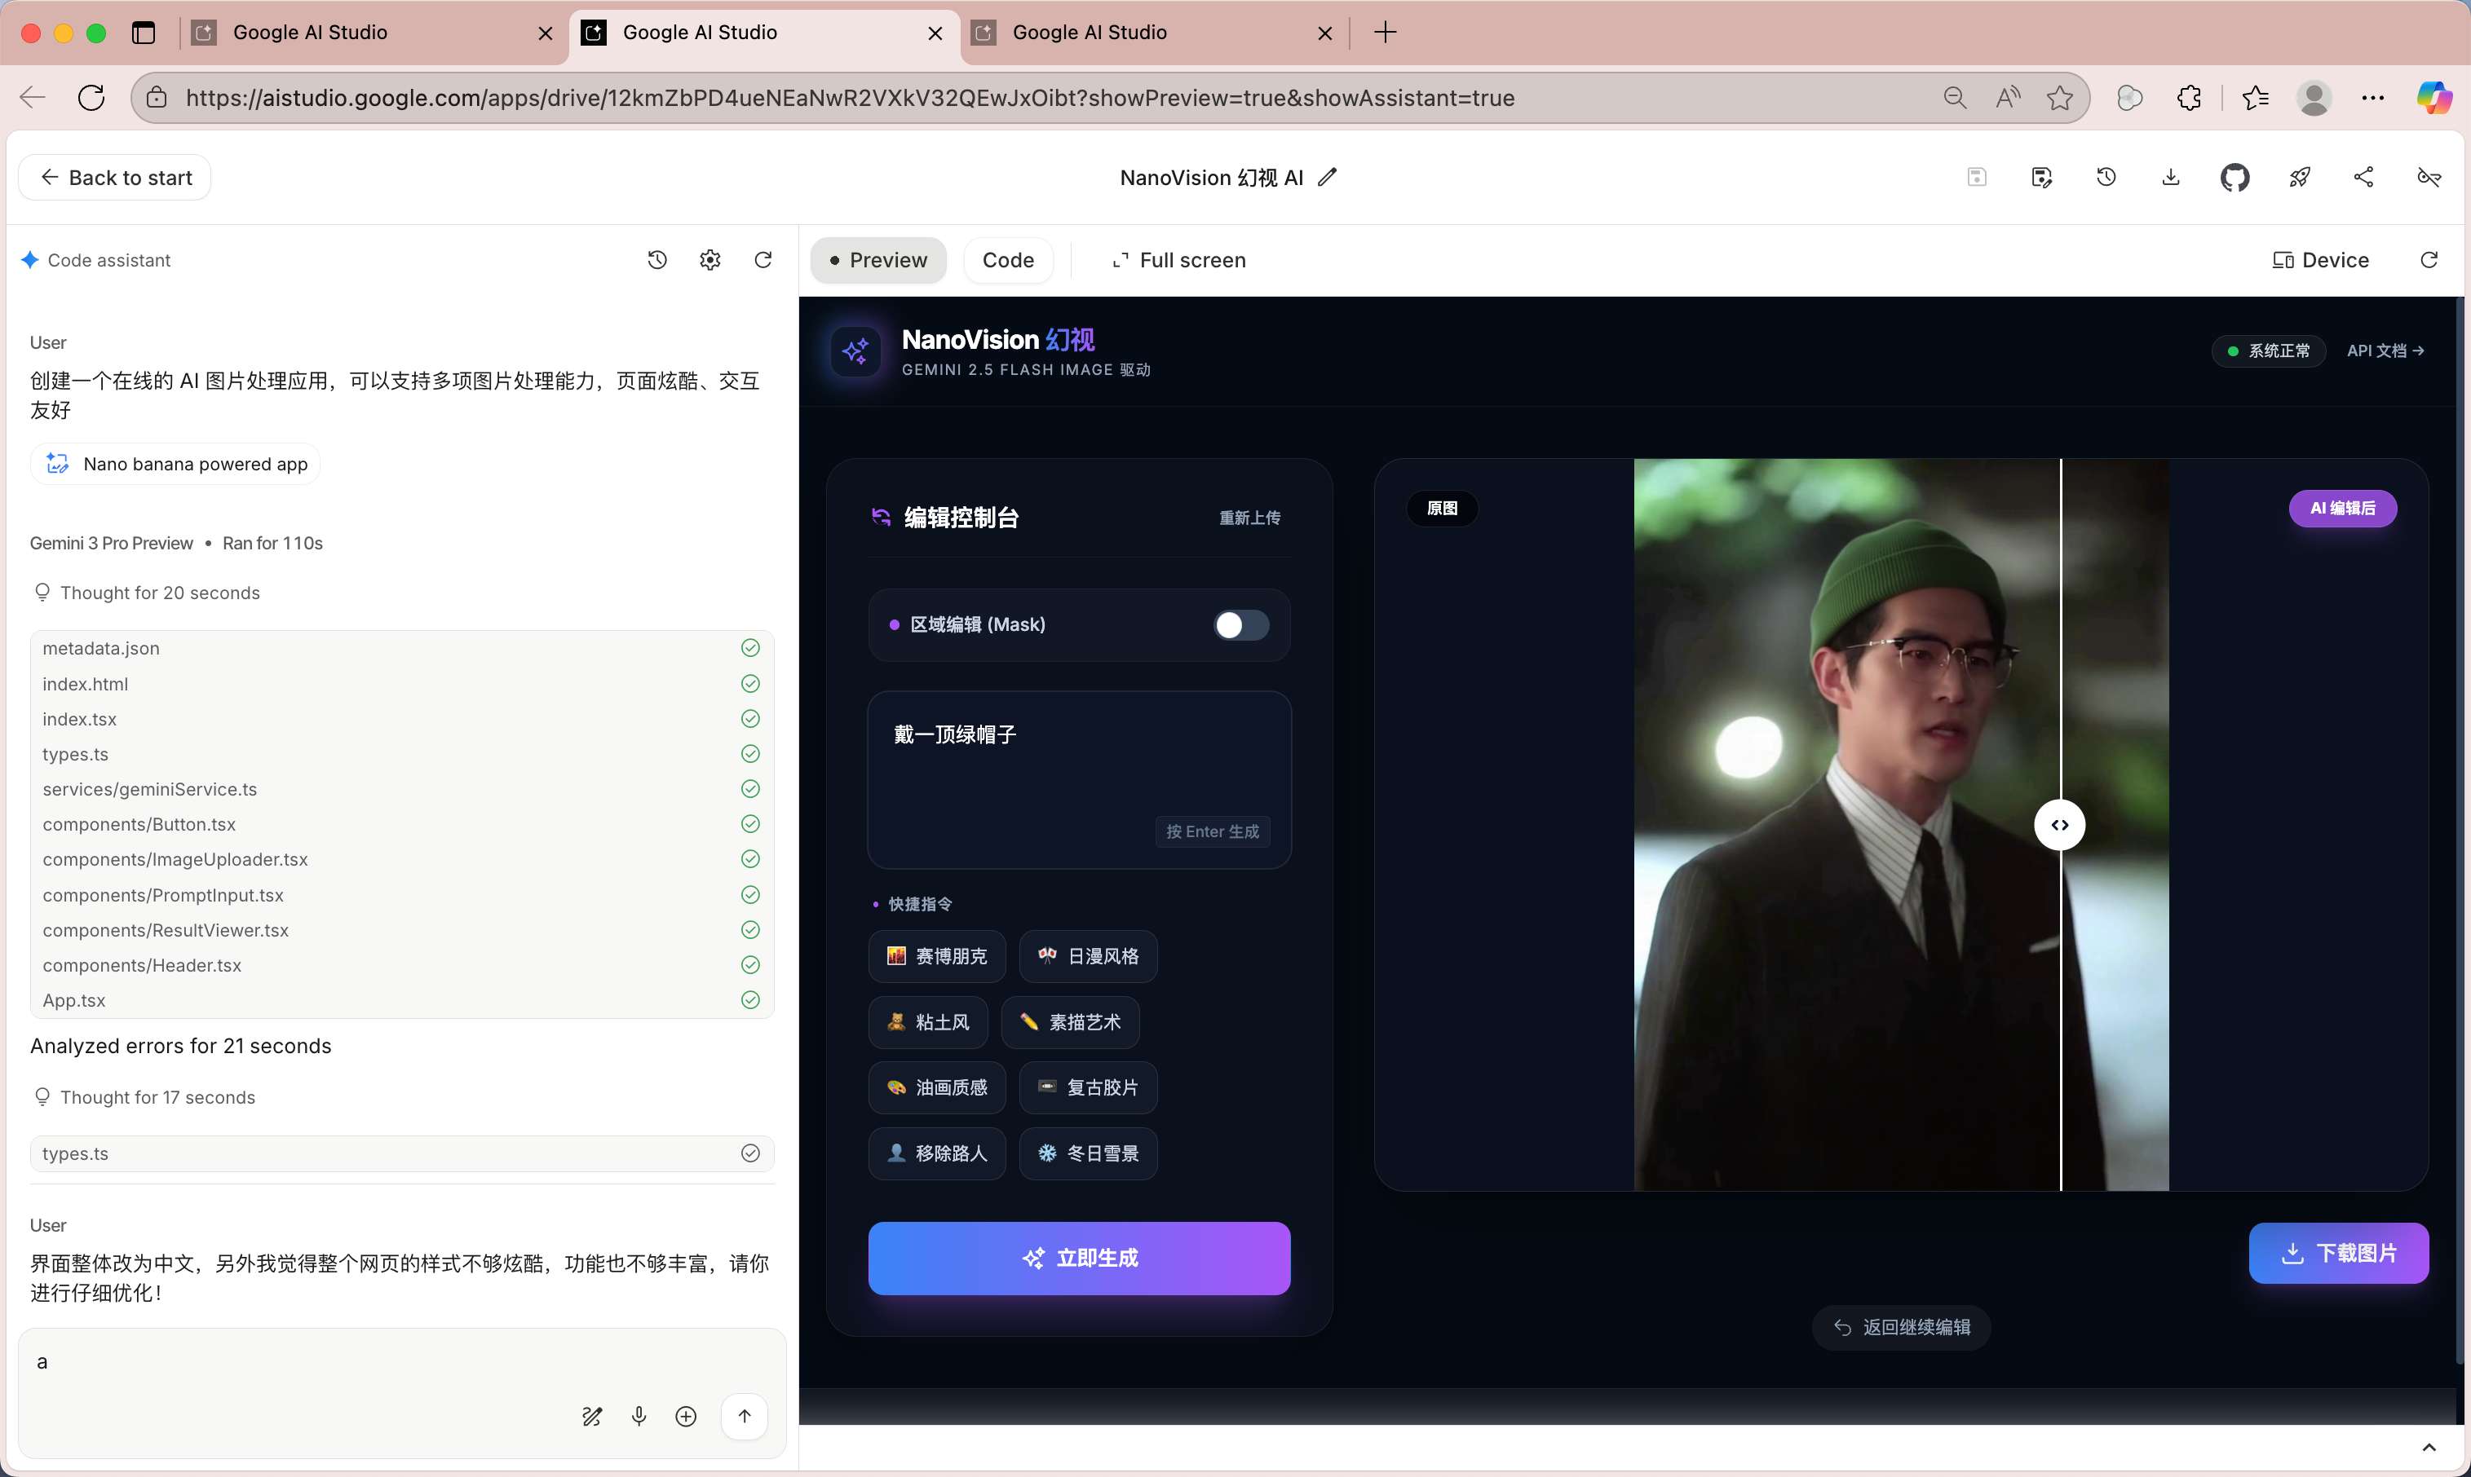The width and height of the screenshot is (2471, 1477).
Task: Open the share app icon
Action: pos(2363,179)
